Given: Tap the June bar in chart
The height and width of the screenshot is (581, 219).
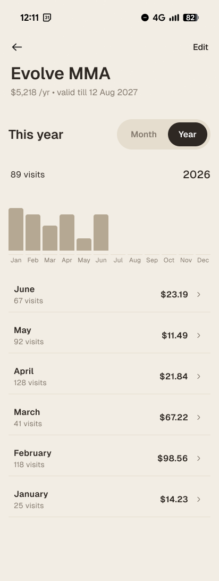Looking at the screenshot, I should [x=101, y=233].
